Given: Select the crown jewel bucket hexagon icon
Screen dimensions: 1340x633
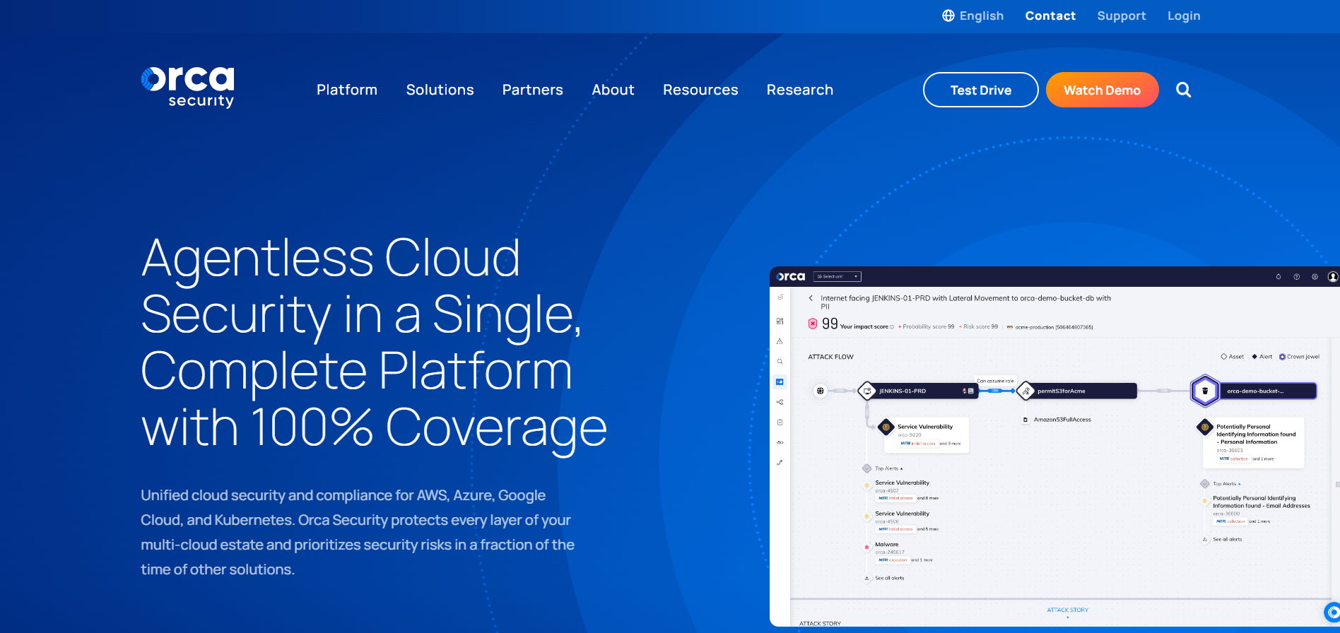Looking at the screenshot, I should (1205, 391).
